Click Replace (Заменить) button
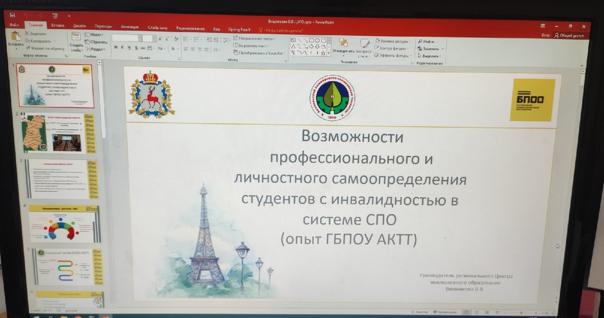The image size is (604, 318). (430, 49)
